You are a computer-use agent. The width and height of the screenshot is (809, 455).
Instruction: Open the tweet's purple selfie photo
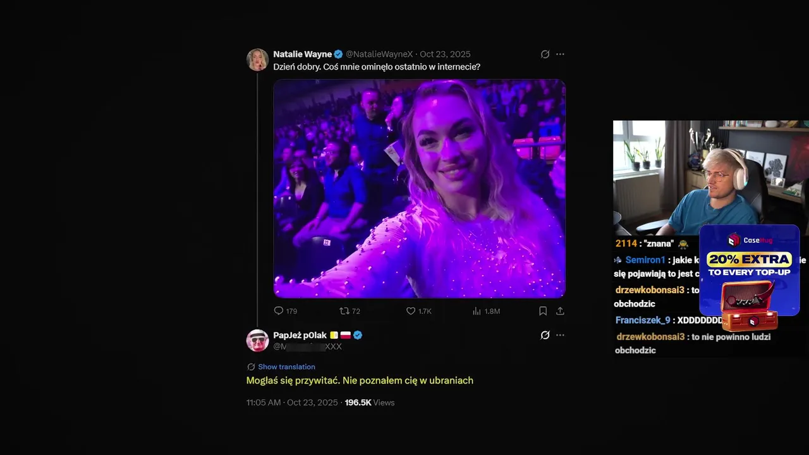419,188
